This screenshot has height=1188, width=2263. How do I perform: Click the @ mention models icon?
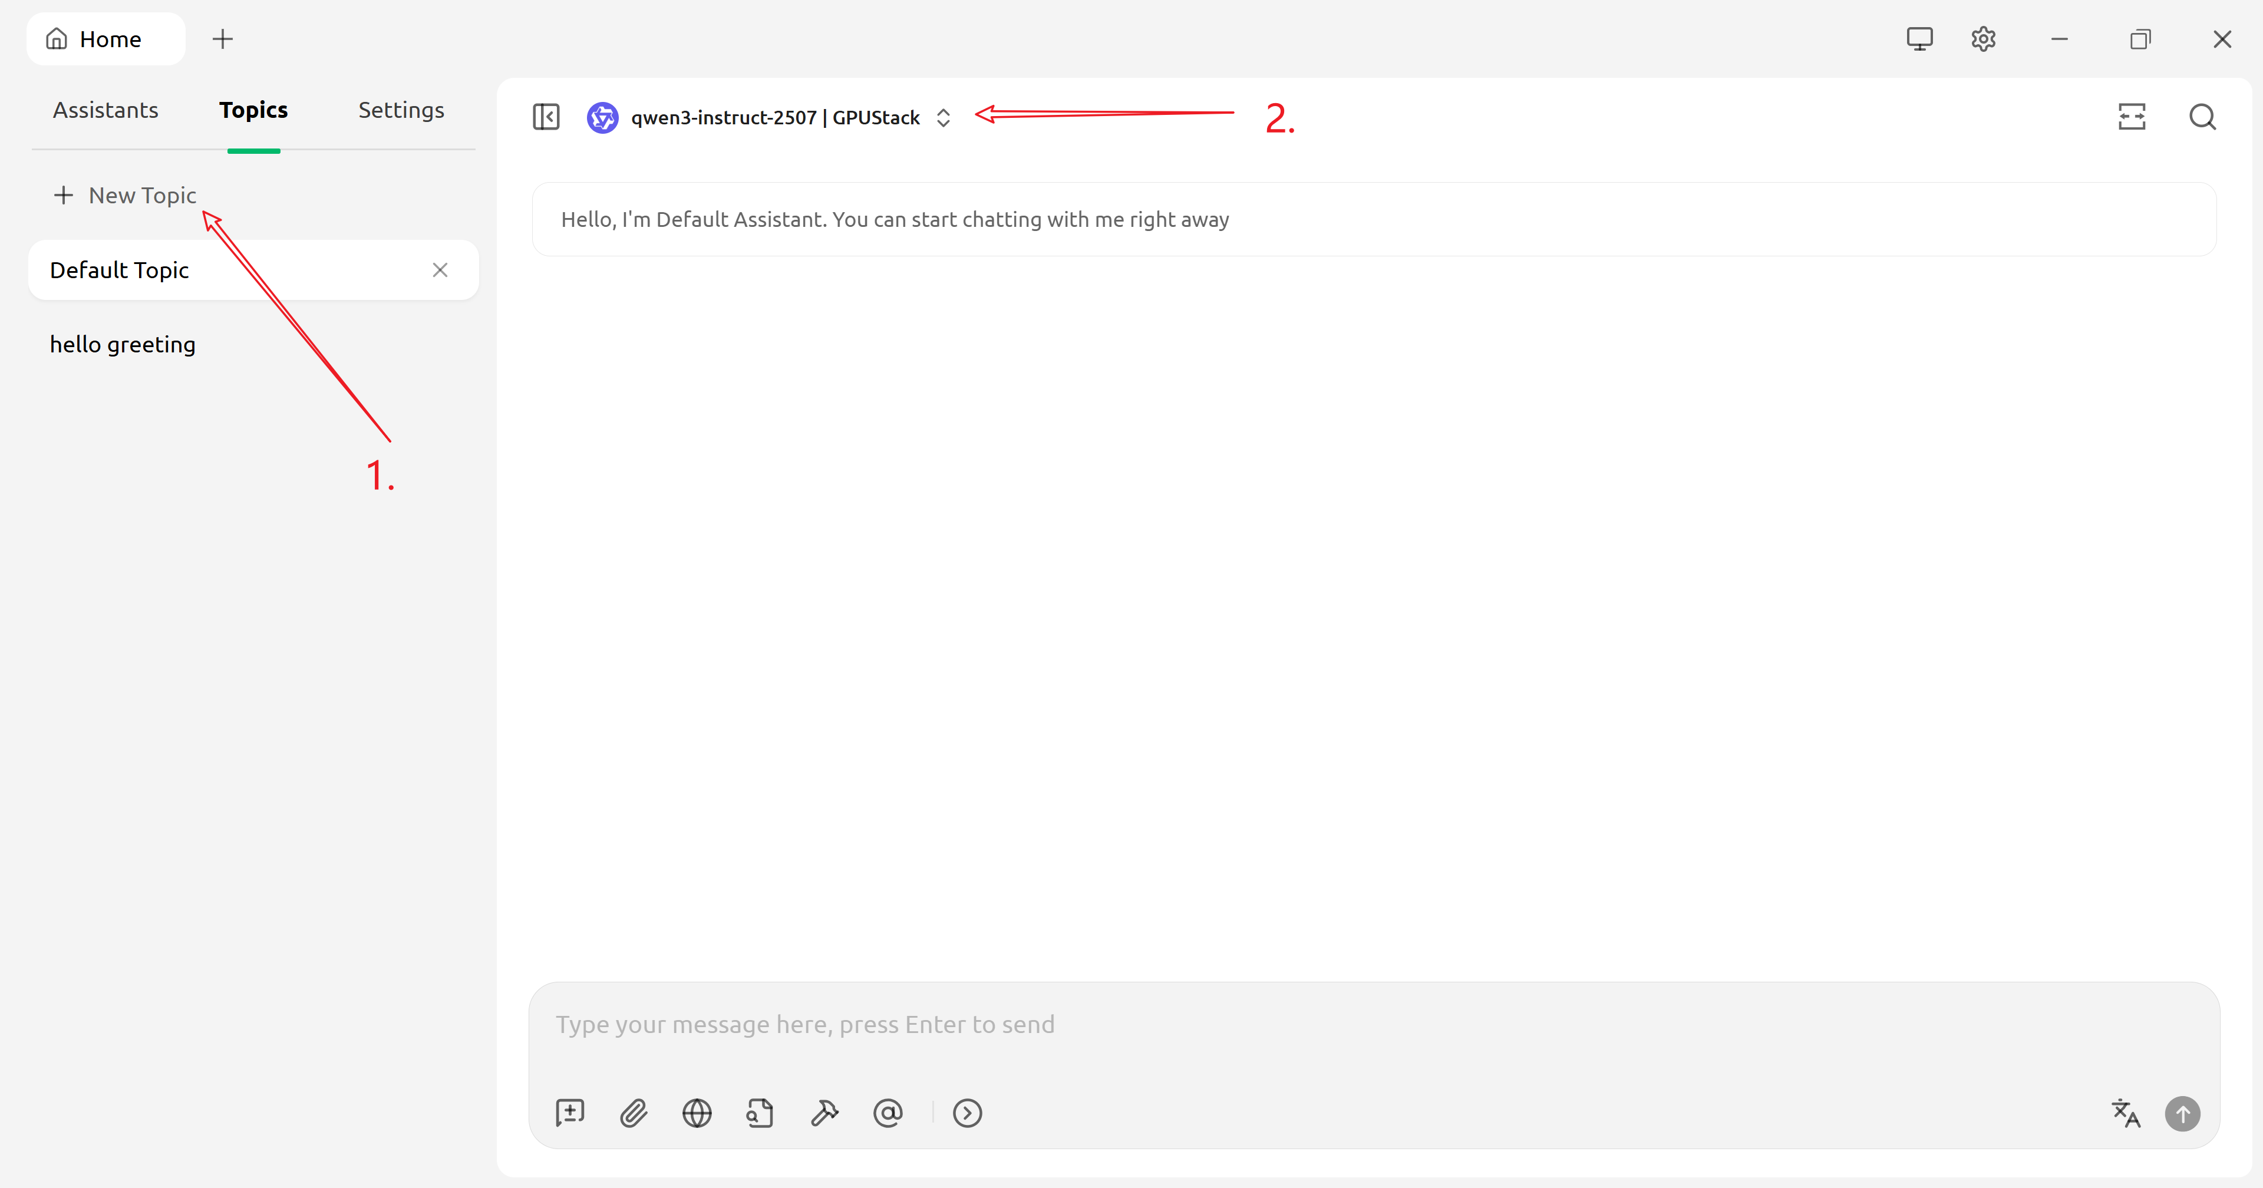click(888, 1113)
